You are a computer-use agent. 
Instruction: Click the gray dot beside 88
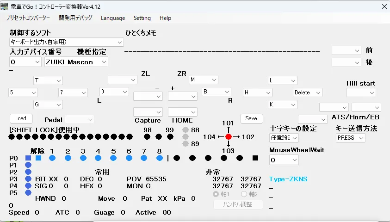[x=186, y=130]
